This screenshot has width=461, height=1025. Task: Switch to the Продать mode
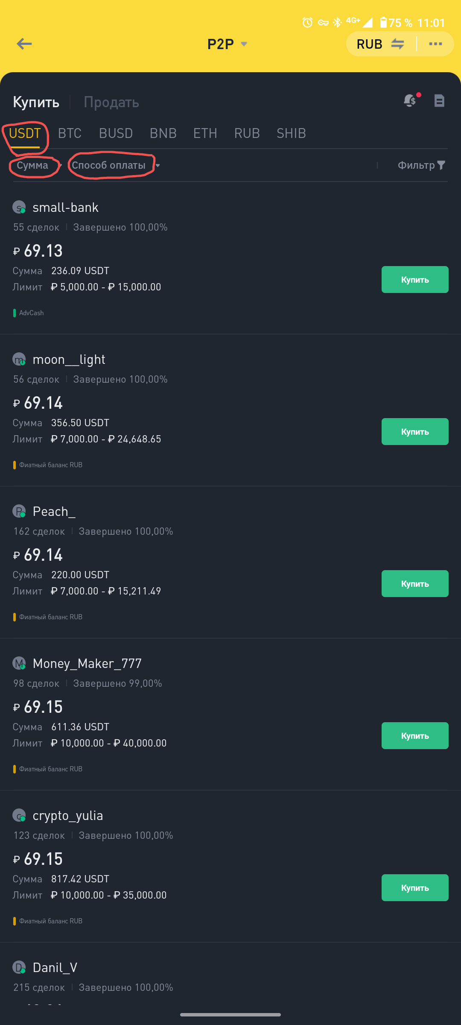point(111,102)
